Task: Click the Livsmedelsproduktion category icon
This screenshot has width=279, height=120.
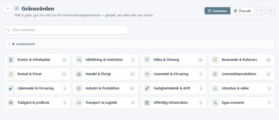Action: [x=215, y=74]
